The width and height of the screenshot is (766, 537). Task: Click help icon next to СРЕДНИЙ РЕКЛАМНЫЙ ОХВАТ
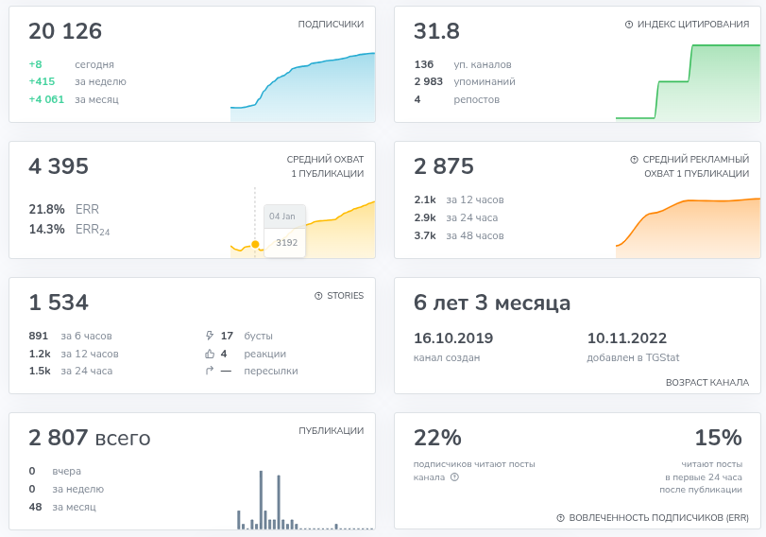(x=634, y=160)
